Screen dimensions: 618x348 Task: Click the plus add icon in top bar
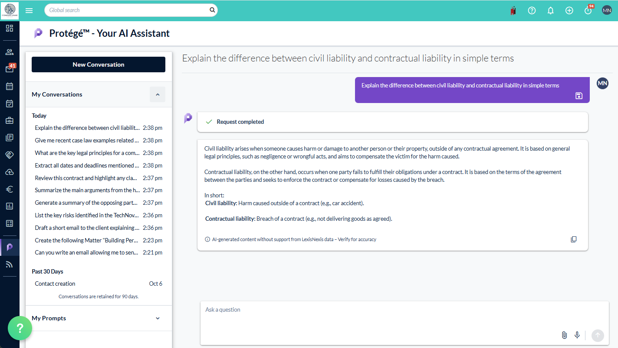(569, 10)
